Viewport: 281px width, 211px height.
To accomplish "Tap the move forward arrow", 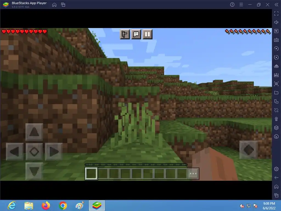I will [34, 132].
